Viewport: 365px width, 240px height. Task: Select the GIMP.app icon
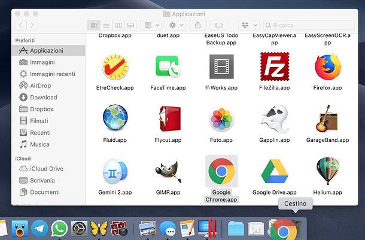coord(168,172)
